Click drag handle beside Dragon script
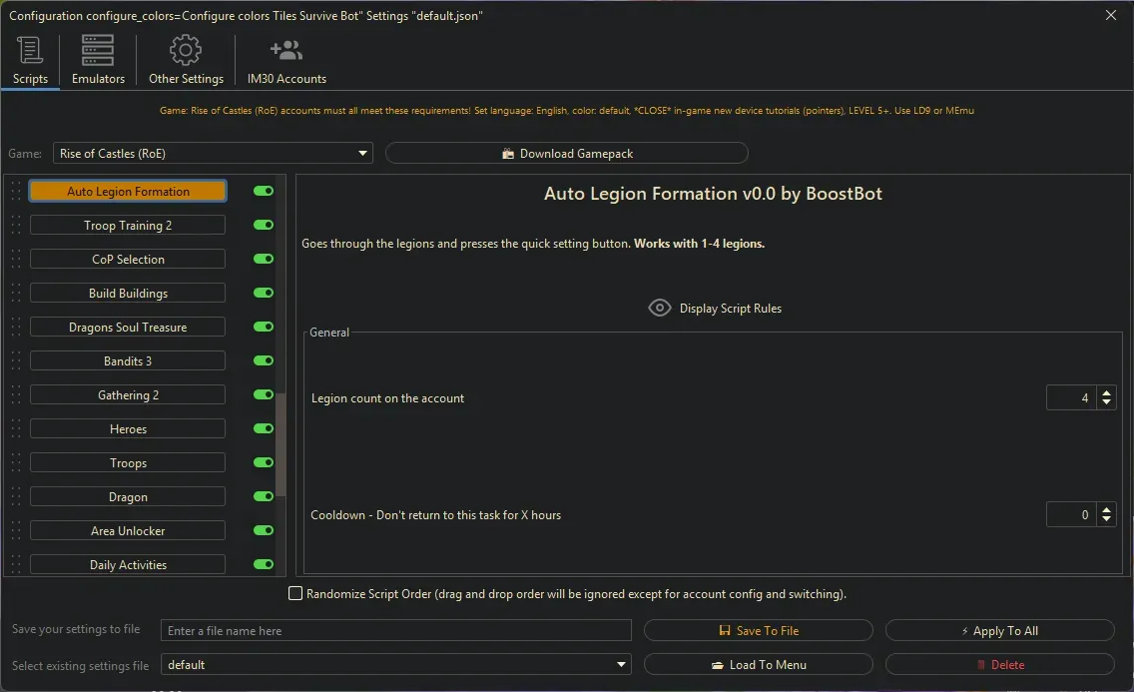The width and height of the screenshot is (1134, 692). click(x=16, y=496)
